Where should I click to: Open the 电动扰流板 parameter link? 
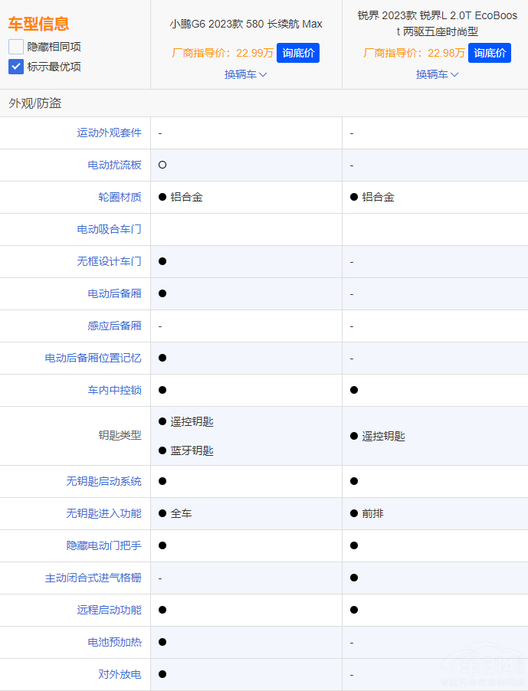(x=114, y=165)
